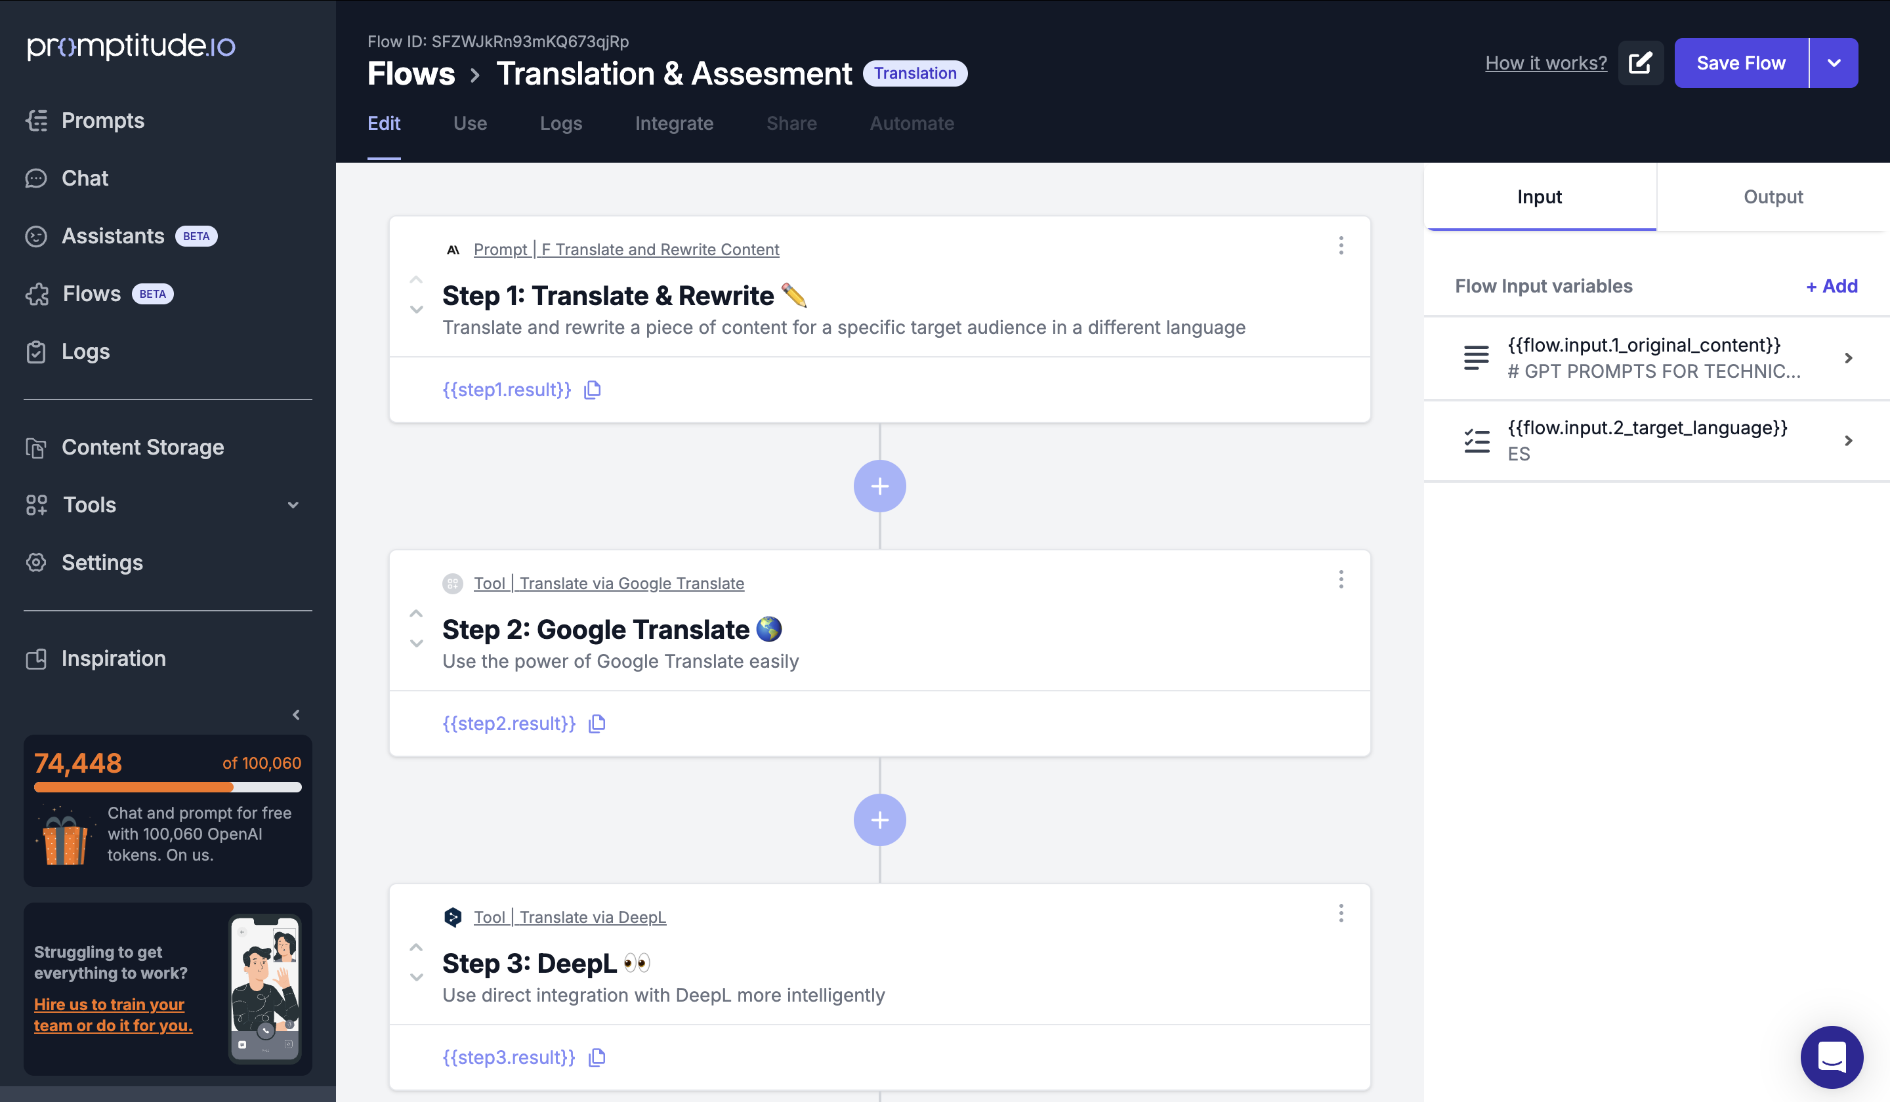The height and width of the screenshot is (1102, 1890).
Task: Move Step 1 down
Action: coord(416,309)
